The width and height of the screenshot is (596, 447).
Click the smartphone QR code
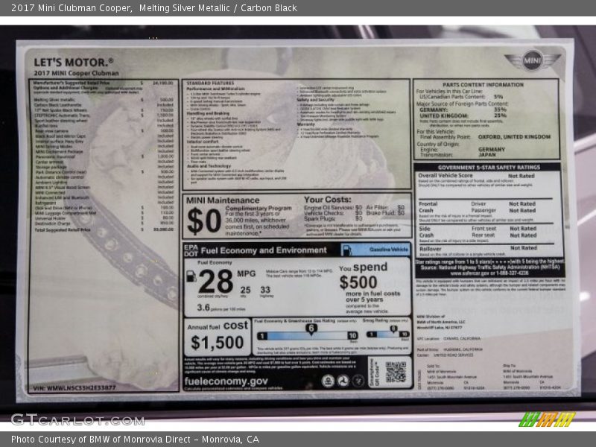(396, 372)
